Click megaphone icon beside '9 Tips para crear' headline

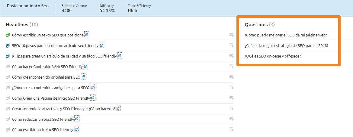pyautogui.click(x=8, y=56)
